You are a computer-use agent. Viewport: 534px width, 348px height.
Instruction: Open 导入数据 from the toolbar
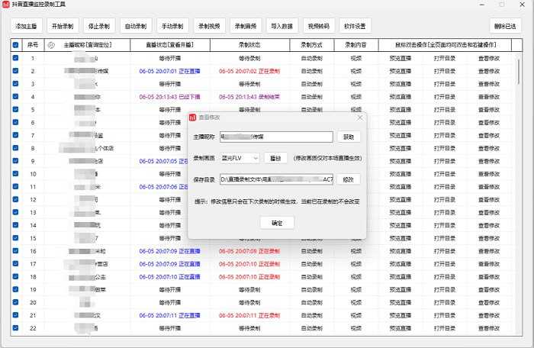[x=282, y=26]
